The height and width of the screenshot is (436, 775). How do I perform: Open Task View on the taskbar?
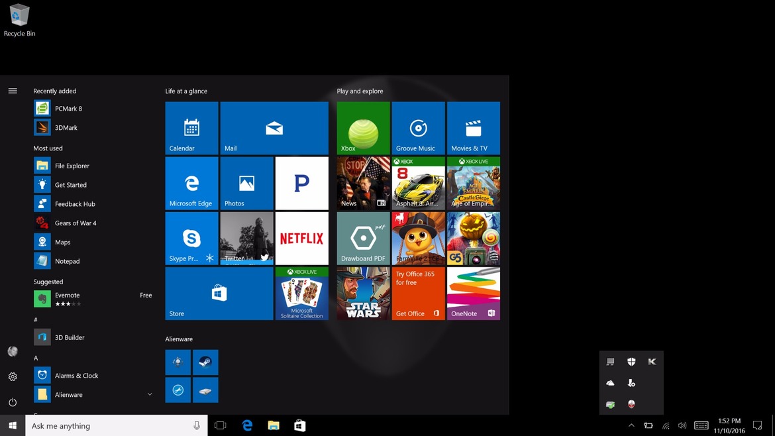click(x=221, y=425)
